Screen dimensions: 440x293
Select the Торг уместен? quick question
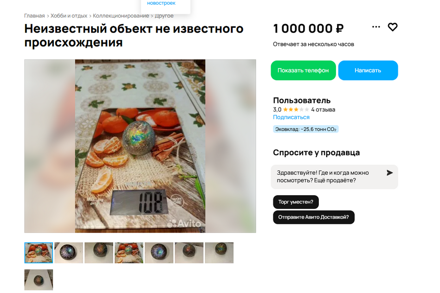click(296, 202)
